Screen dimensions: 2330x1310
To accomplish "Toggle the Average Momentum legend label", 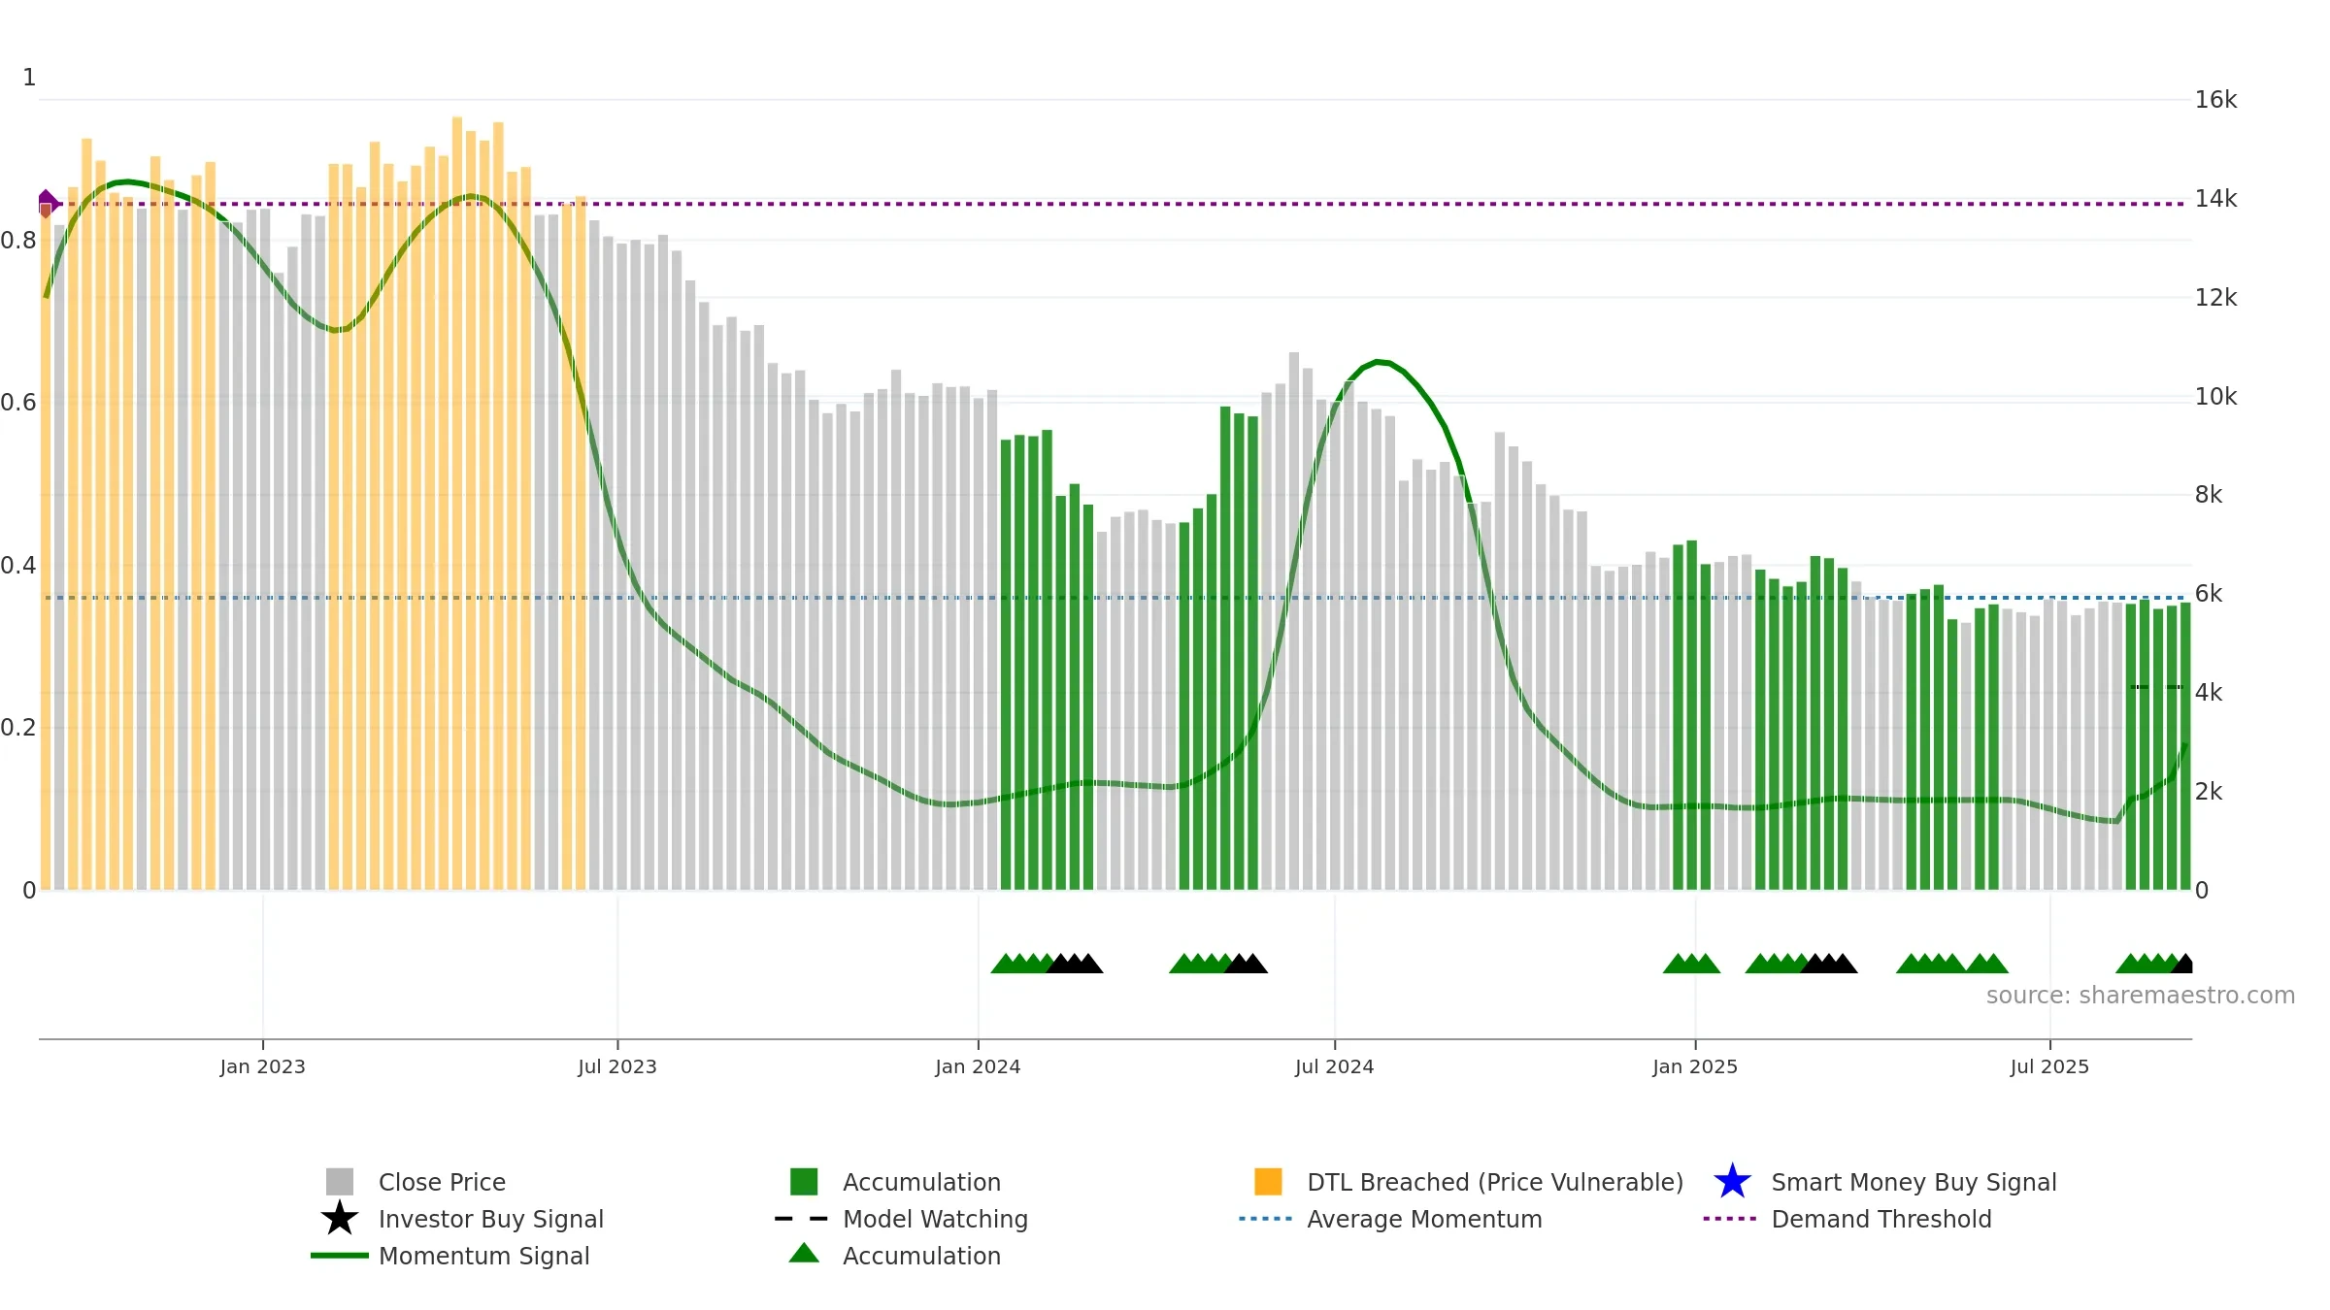I will [x=1424, y=1219].
